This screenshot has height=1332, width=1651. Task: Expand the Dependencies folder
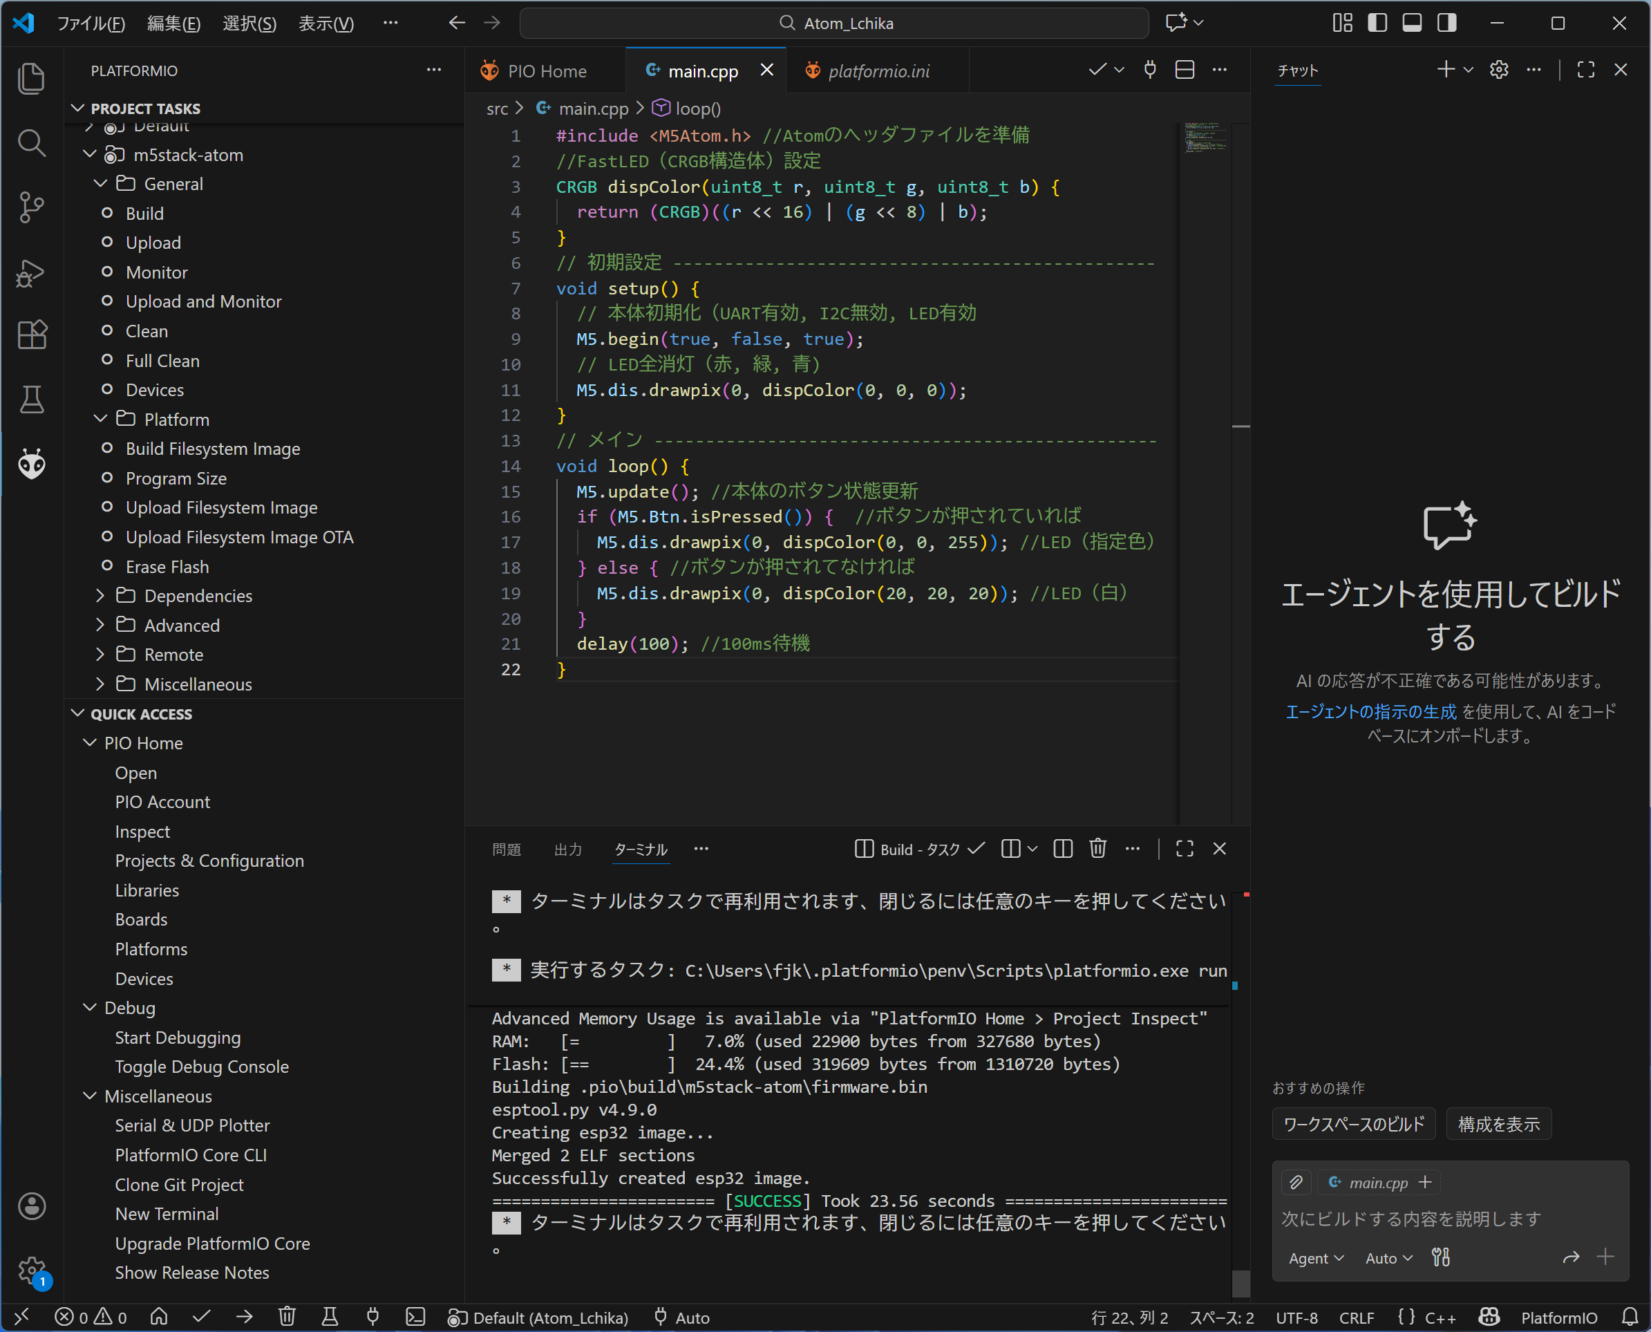point(100,595)
